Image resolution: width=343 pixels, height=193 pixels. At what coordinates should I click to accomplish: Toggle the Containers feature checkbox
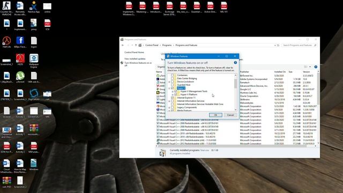pyautogui.click(x=173, y=75)
